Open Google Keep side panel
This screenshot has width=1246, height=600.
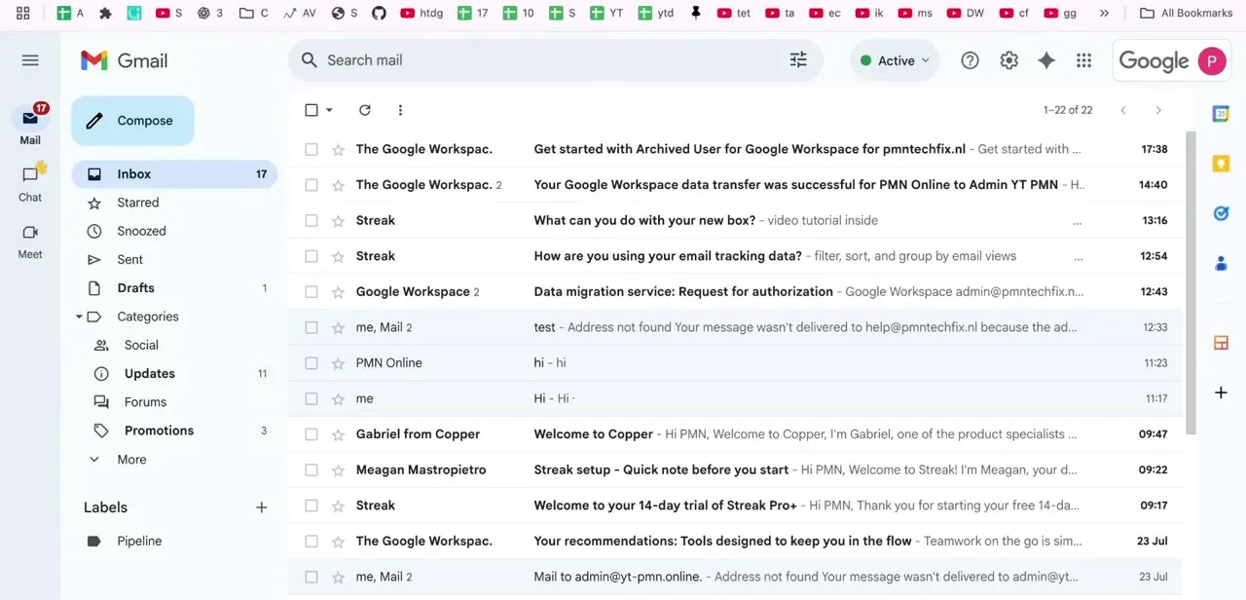click(1221, 164)
